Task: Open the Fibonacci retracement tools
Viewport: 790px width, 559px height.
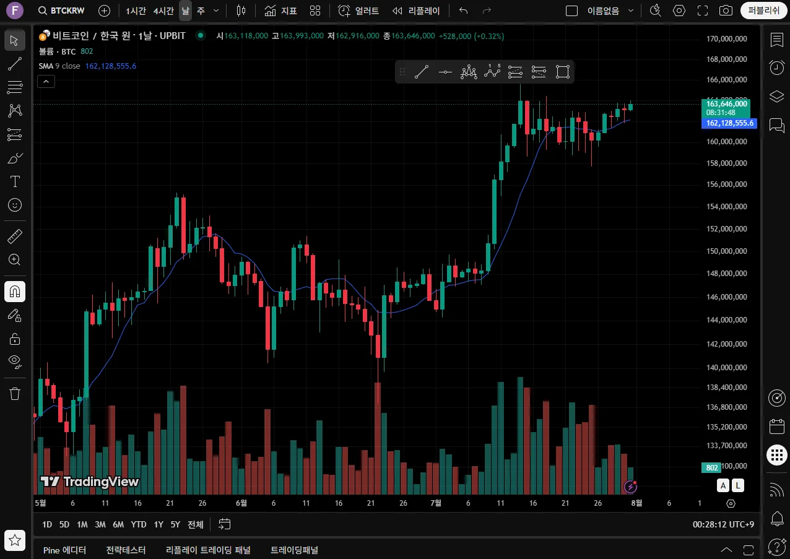Action: 15,87
